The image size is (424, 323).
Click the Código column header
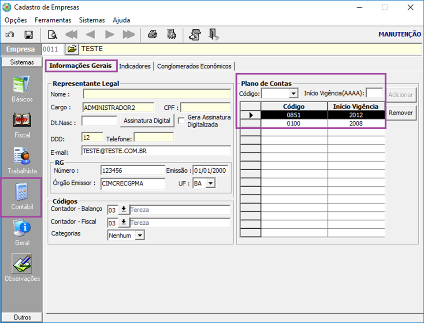pyautogui.click(x=294, y=106)
